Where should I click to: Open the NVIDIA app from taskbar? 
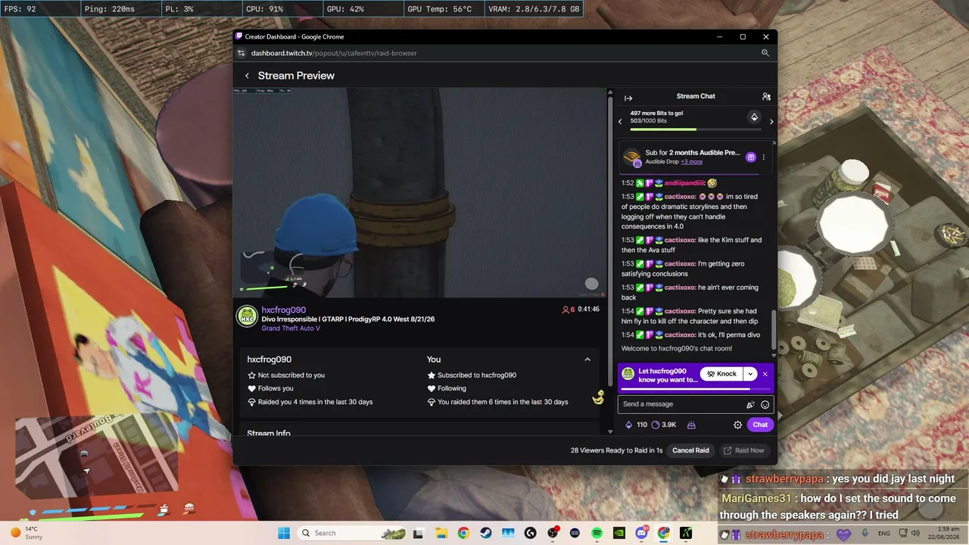click(619, 533)
